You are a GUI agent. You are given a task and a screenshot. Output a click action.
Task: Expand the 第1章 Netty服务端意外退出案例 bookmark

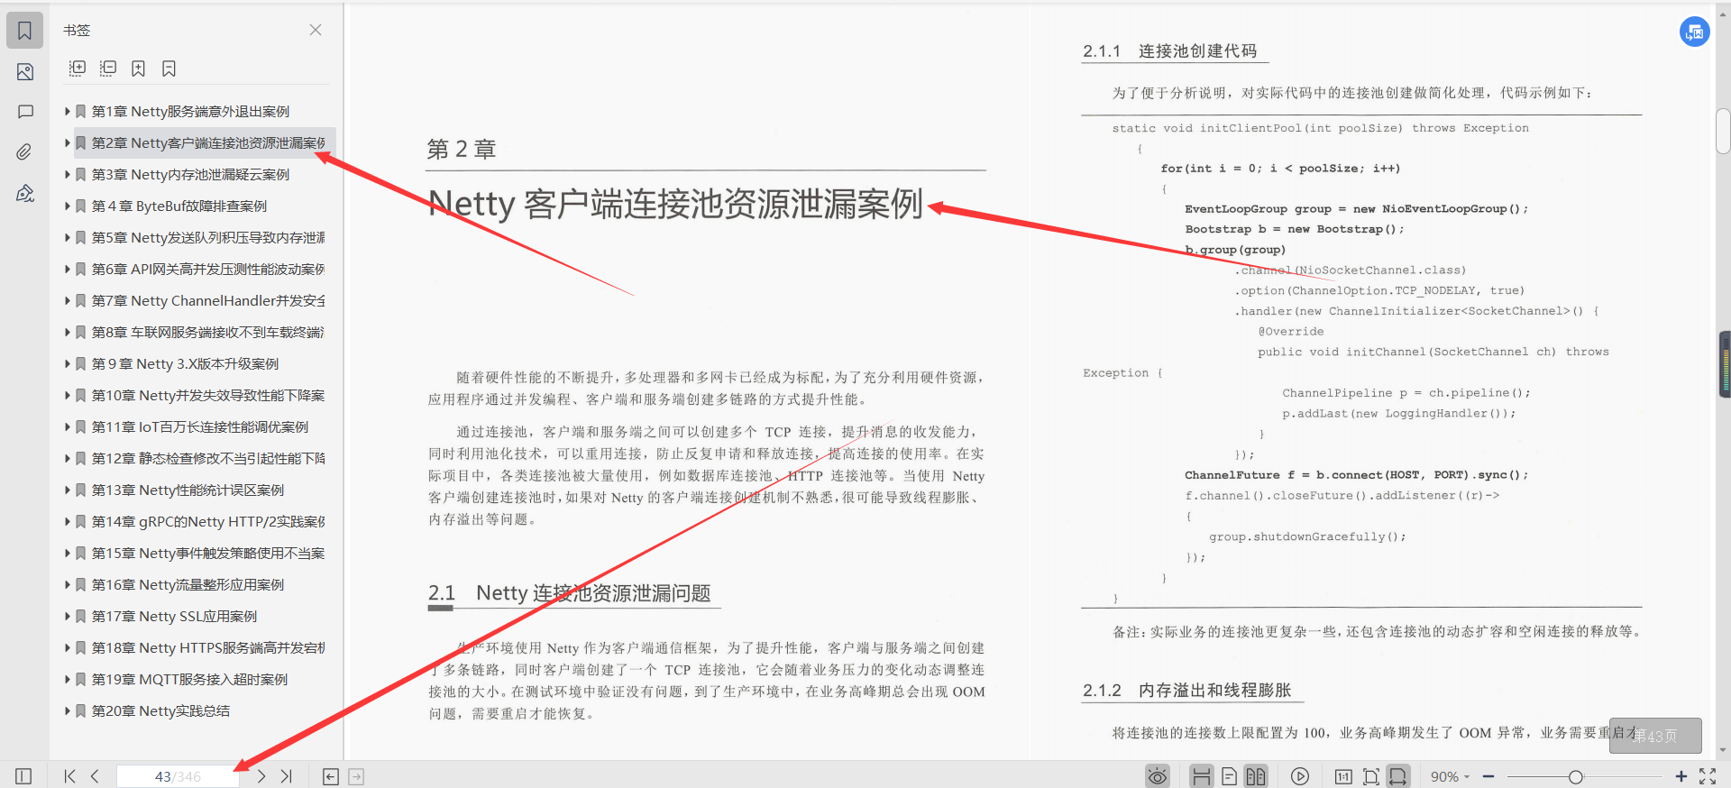click(x=68, y=112)
